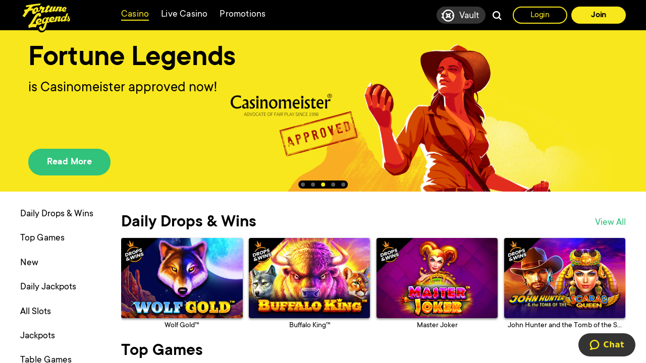646x363 pixels.
Task: Open View All for Daily Drops & Wins
Action: tap(610, 222)
